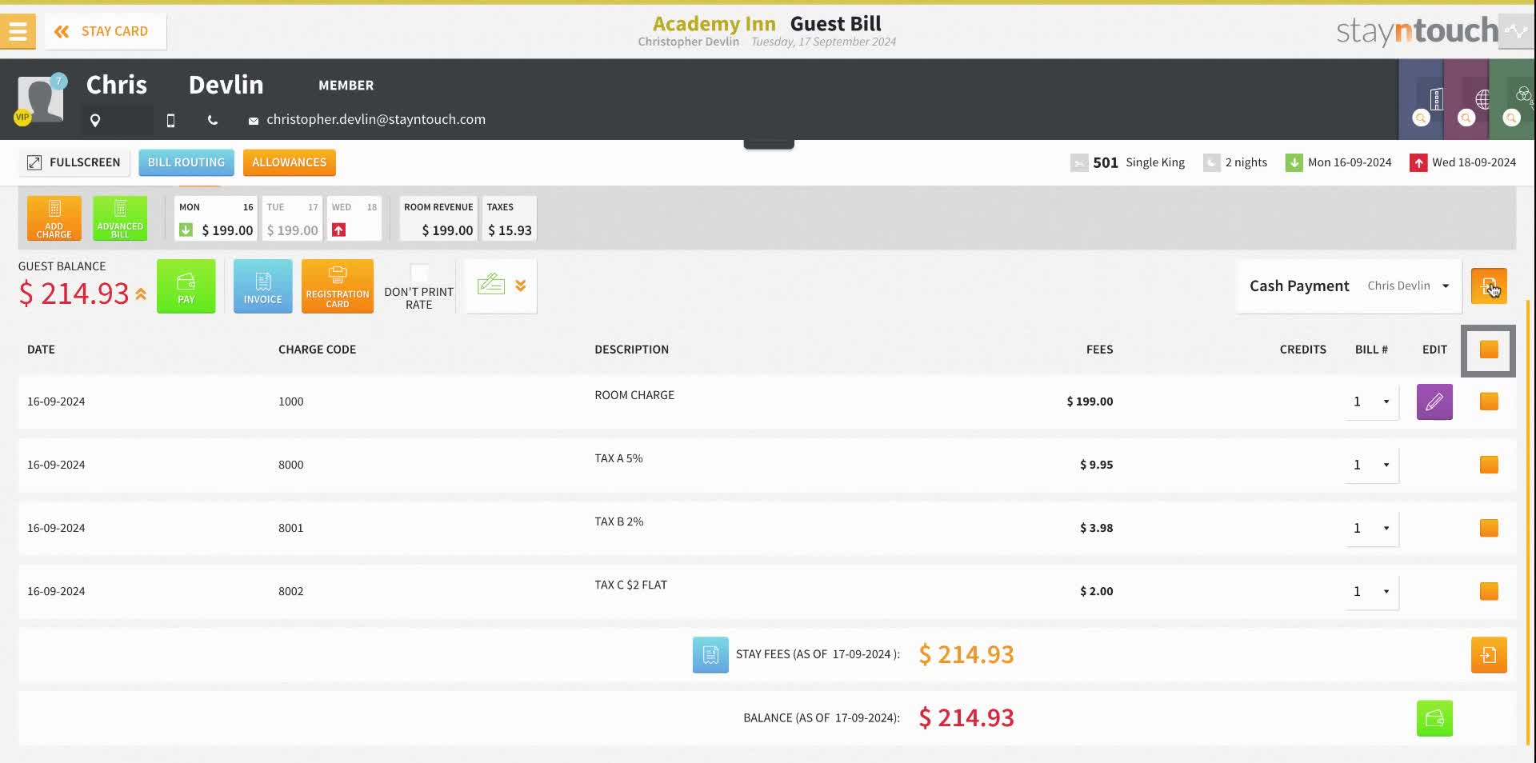Open bill number dropdown for Tax C
1536x763 pixels.
1372,591
